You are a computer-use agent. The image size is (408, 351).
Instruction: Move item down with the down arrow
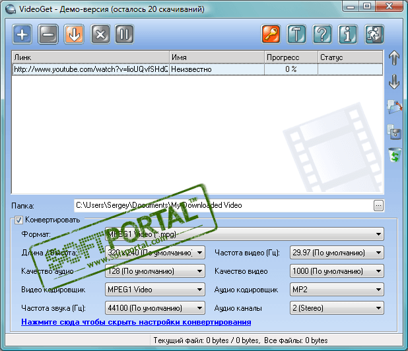click(394, 82)
